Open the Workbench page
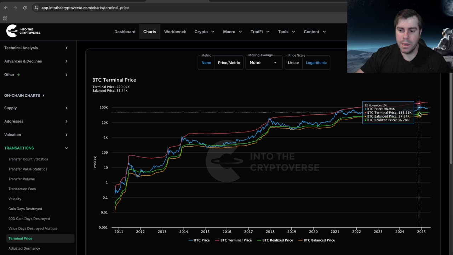453x255 pixels. [x=175, y=32]
